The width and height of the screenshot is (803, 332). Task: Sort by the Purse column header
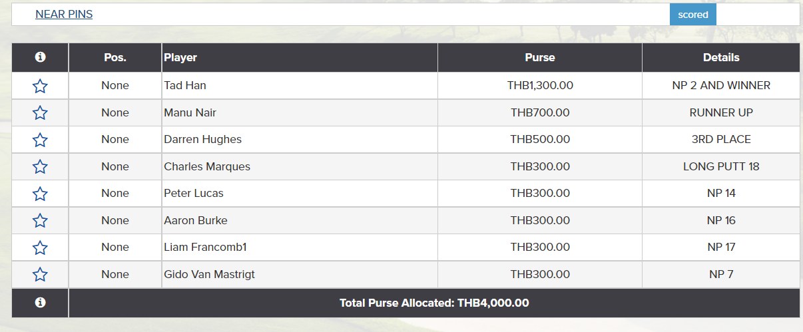[540, 57]
